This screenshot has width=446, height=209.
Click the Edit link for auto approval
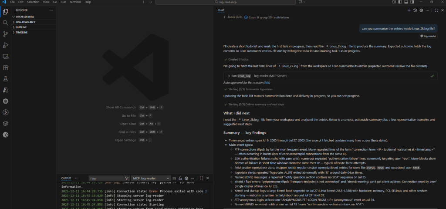tap(267, 82)
